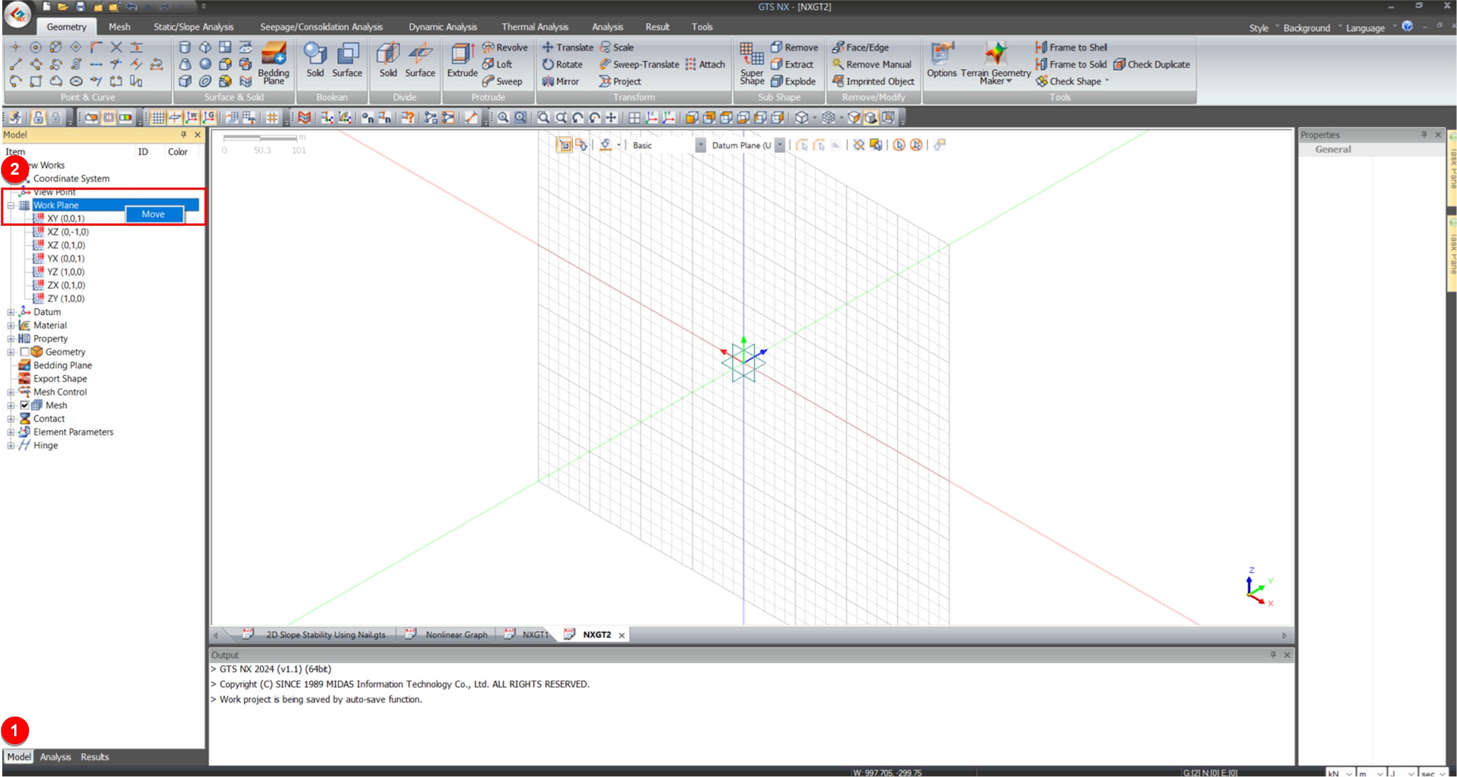The width and height of the screenshot is (1457, 777).
Task: Select the Boolean Solid tool
Action: (315, 60)
